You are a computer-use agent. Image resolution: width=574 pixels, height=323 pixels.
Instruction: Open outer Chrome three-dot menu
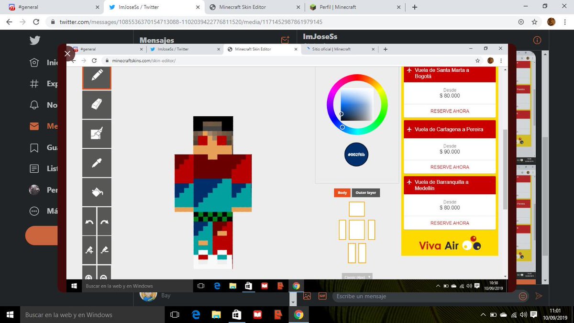(564, 22)
